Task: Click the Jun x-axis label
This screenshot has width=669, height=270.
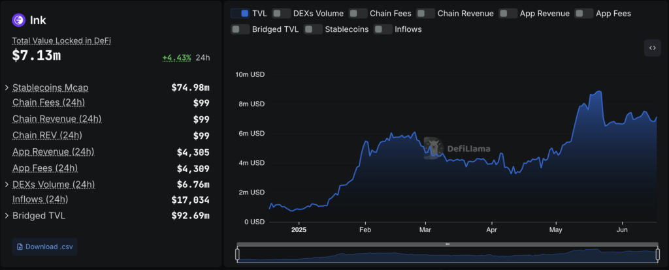Action: point(623,230)
